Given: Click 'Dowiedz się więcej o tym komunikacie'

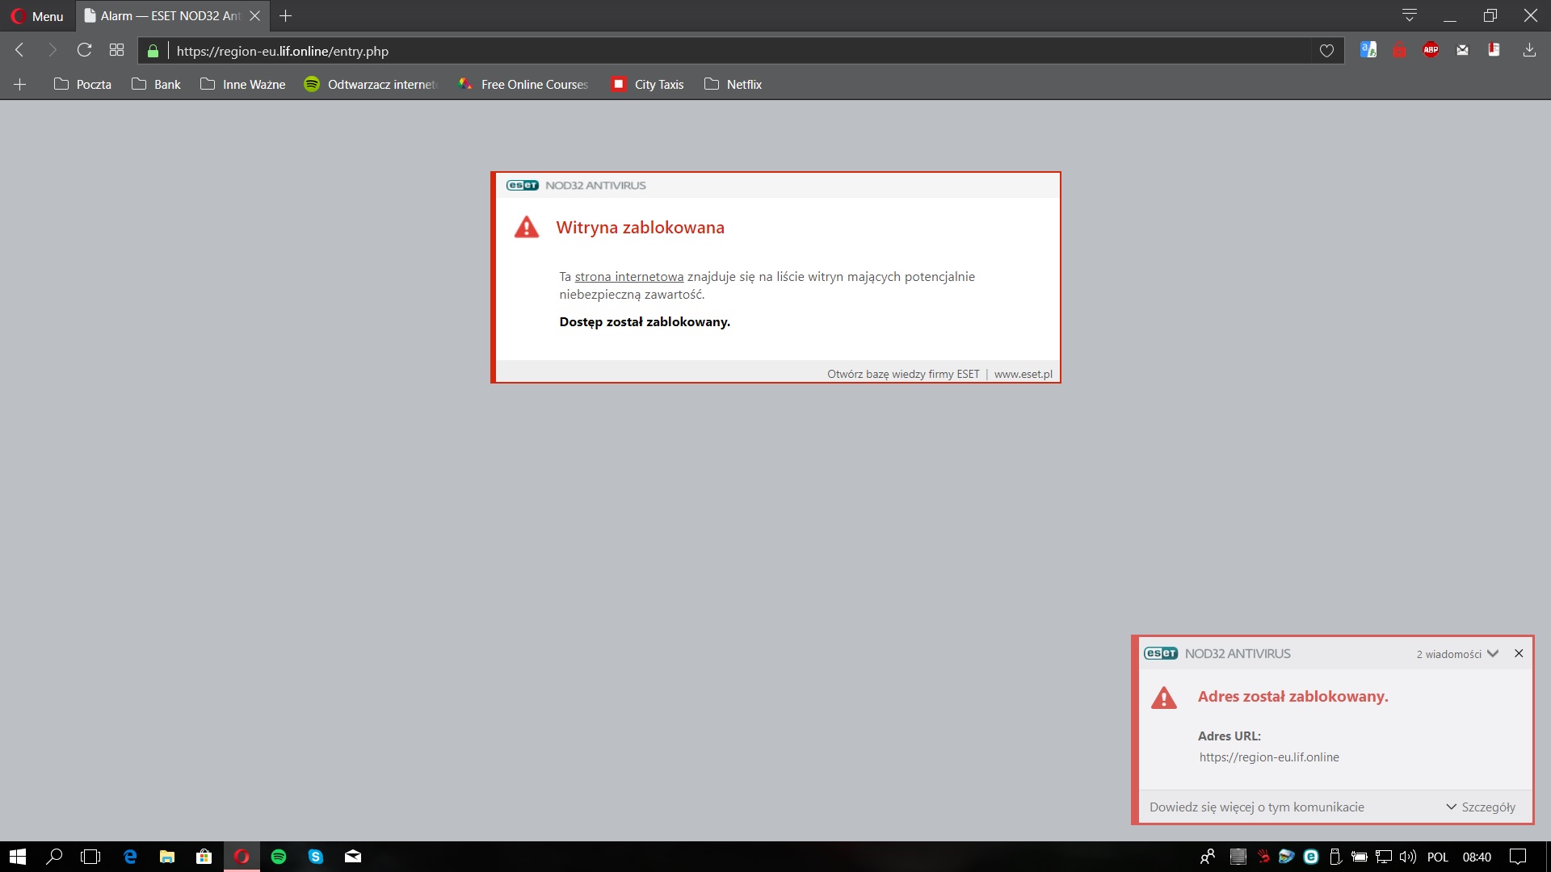Looking at the screenshot, I should pyautogui.click(x=1256, y=807).
